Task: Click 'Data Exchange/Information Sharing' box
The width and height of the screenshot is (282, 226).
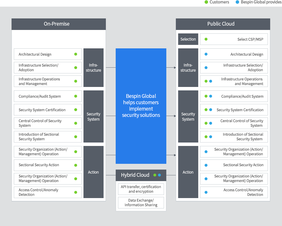Action: [x=141, y=203]
